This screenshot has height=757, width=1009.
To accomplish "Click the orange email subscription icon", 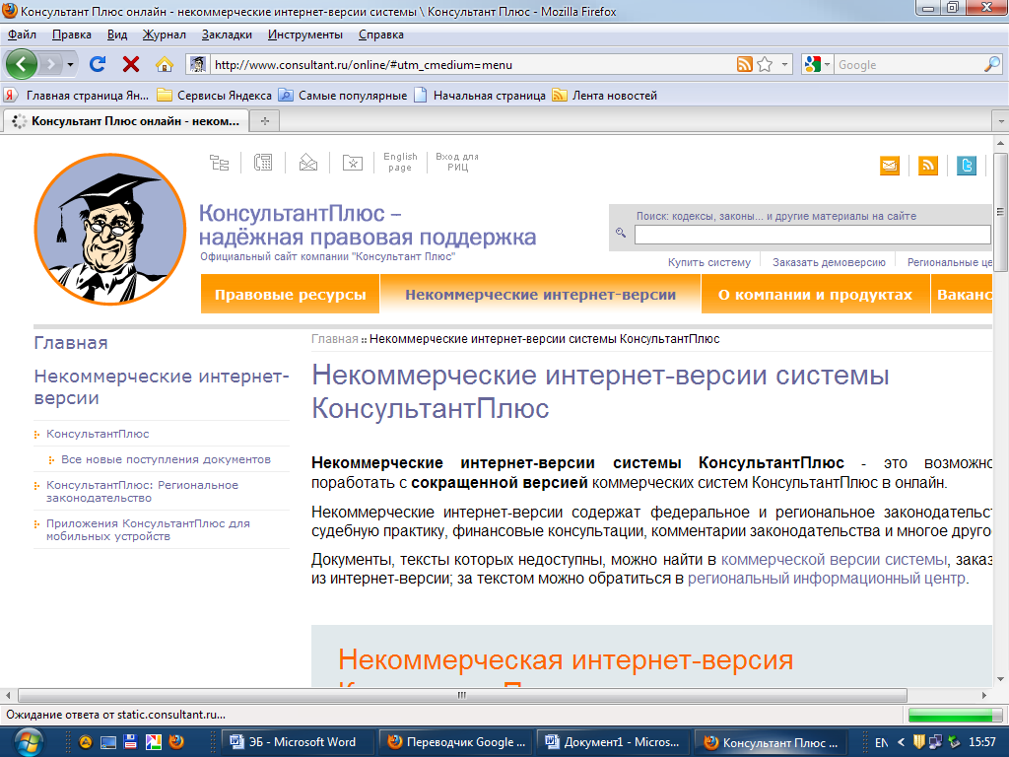I will point(890,166).
